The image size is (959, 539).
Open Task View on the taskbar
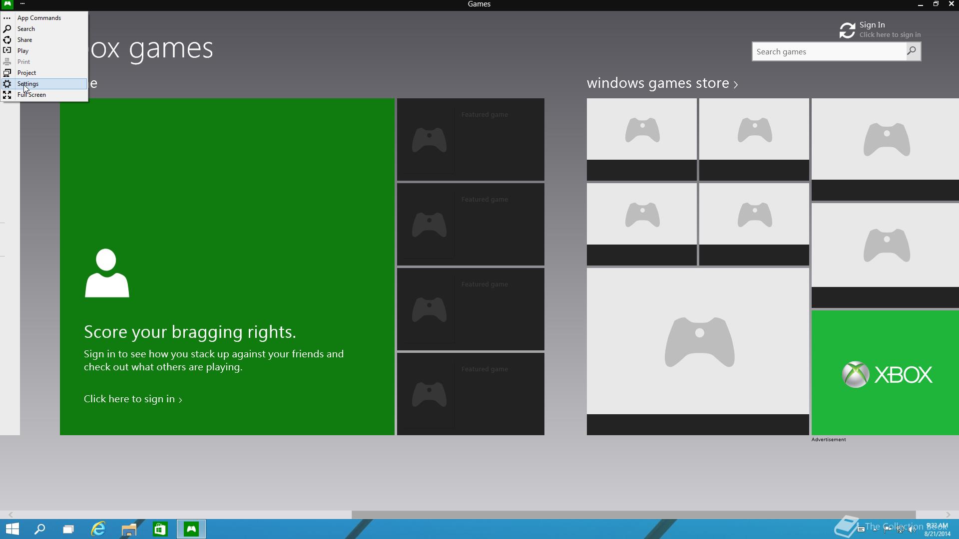tap(68, 529)
